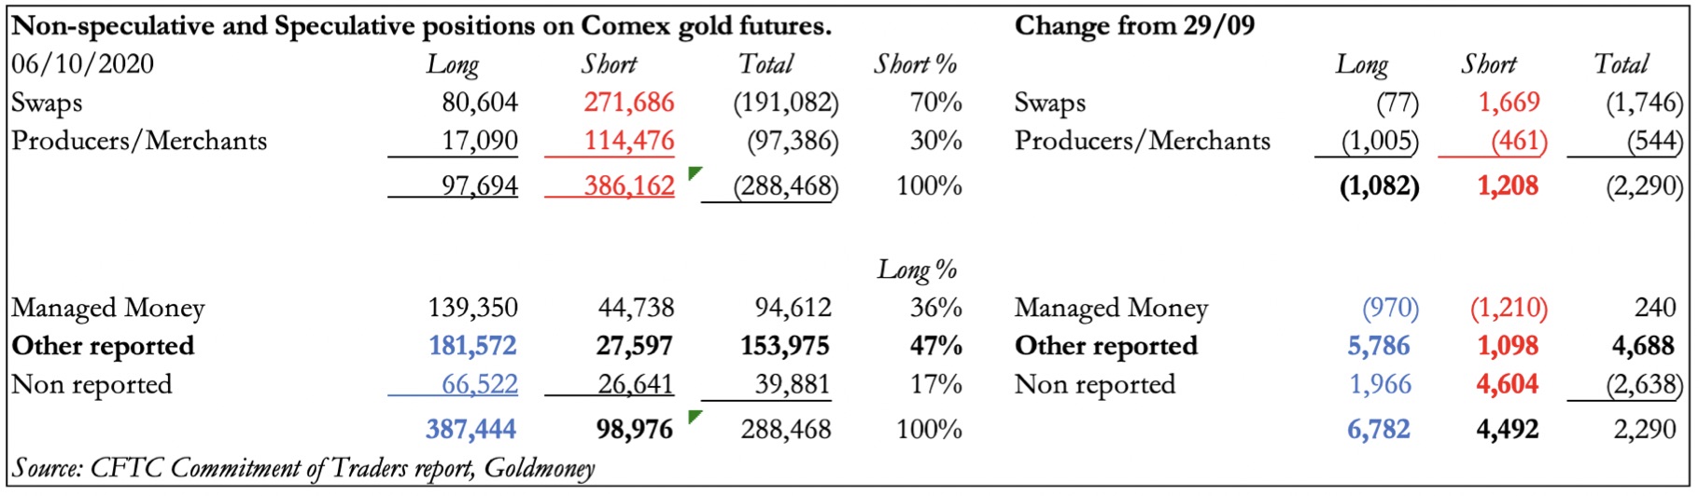Select the 06/10/2020 date cell

pos(83,64)
